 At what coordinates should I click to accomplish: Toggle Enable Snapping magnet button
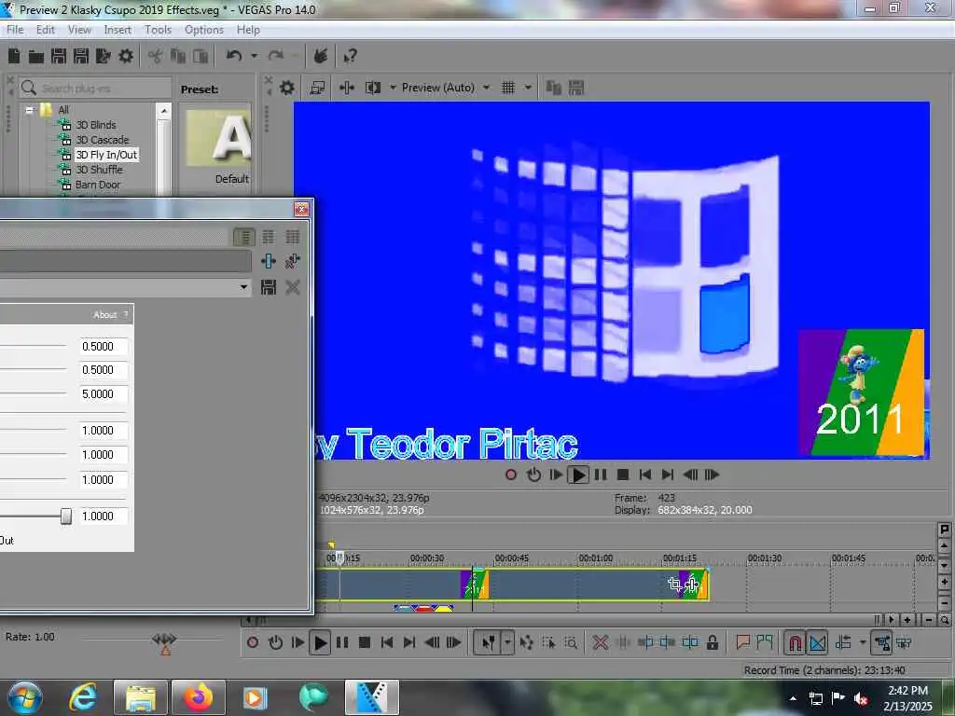(x=795, y=642)
